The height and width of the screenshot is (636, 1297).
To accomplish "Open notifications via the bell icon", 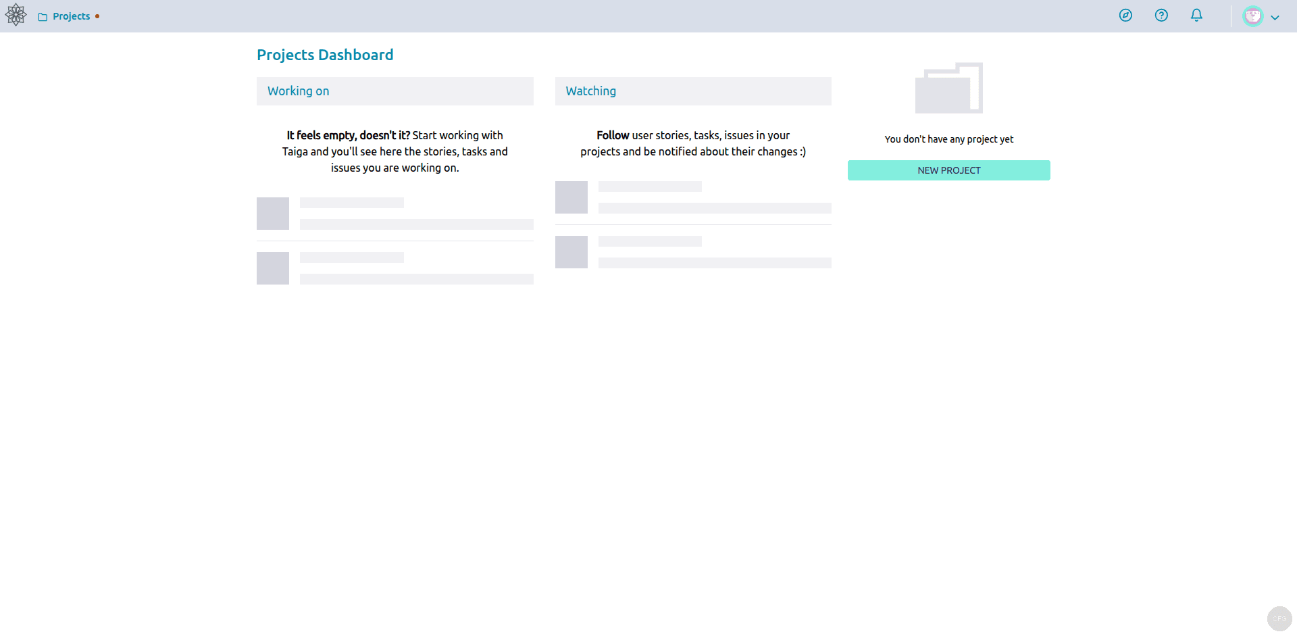I will pos(1196,15).
